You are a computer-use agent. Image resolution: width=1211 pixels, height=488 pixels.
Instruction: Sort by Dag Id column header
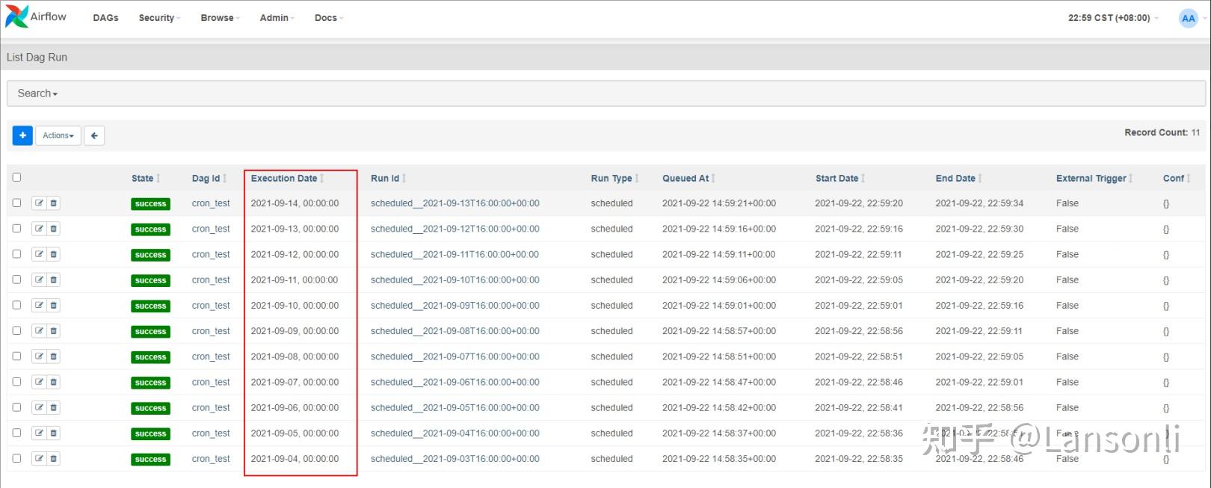click(x=209, y=179)
